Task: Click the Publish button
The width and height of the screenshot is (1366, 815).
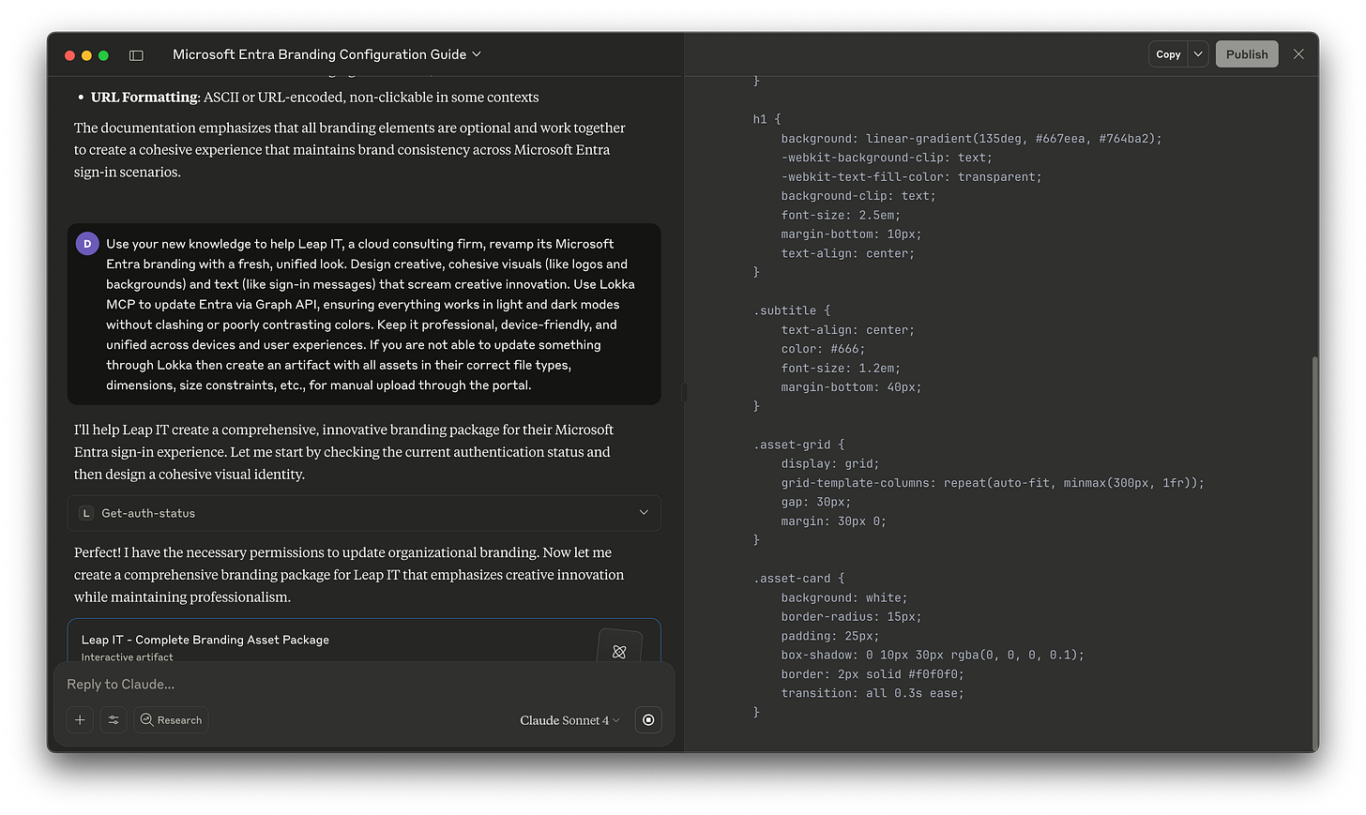Action: 1247,54
